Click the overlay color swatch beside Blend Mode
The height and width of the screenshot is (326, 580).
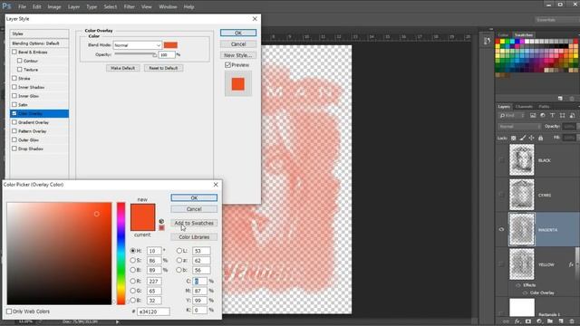tap(170, 44)
